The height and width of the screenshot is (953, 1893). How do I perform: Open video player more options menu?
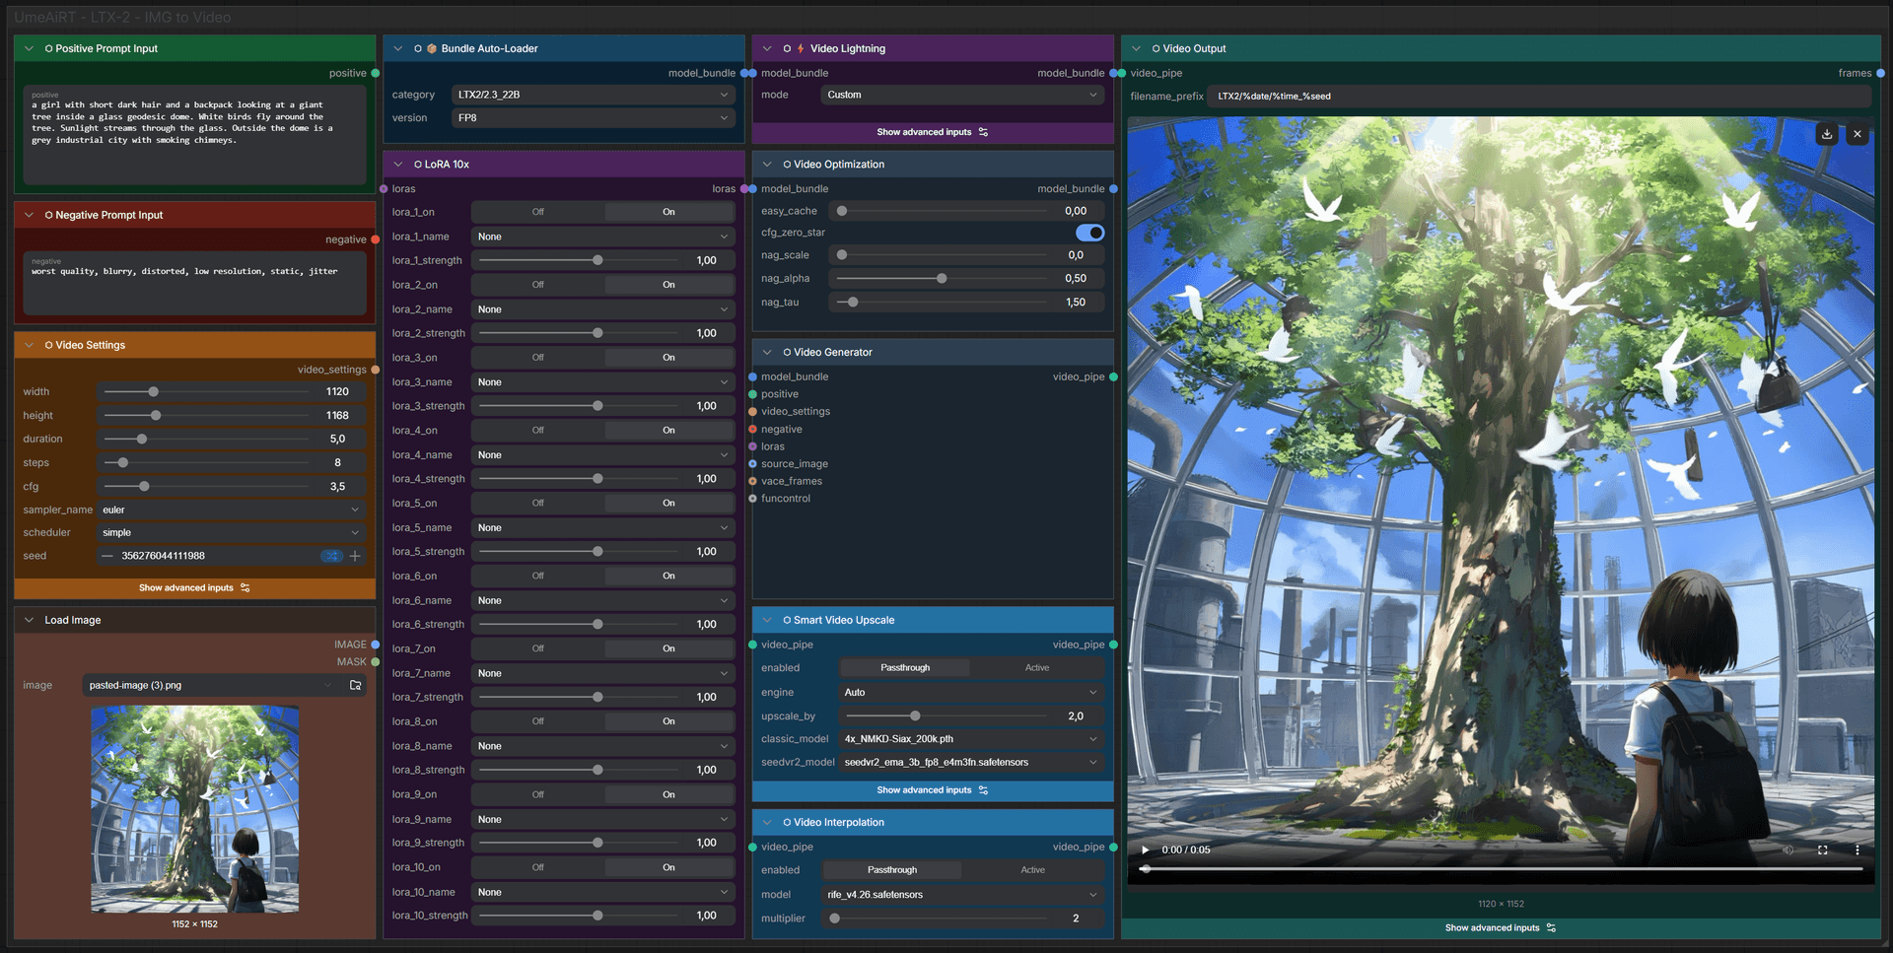point(1858,850)
